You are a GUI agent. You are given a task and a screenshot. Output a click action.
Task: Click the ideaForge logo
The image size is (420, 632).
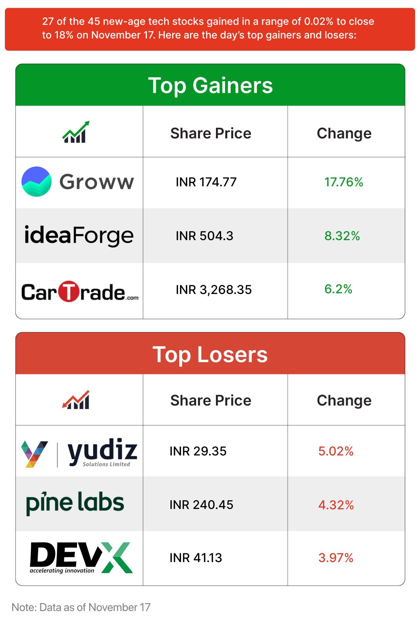pyautogui.click(x=79, y=236)
